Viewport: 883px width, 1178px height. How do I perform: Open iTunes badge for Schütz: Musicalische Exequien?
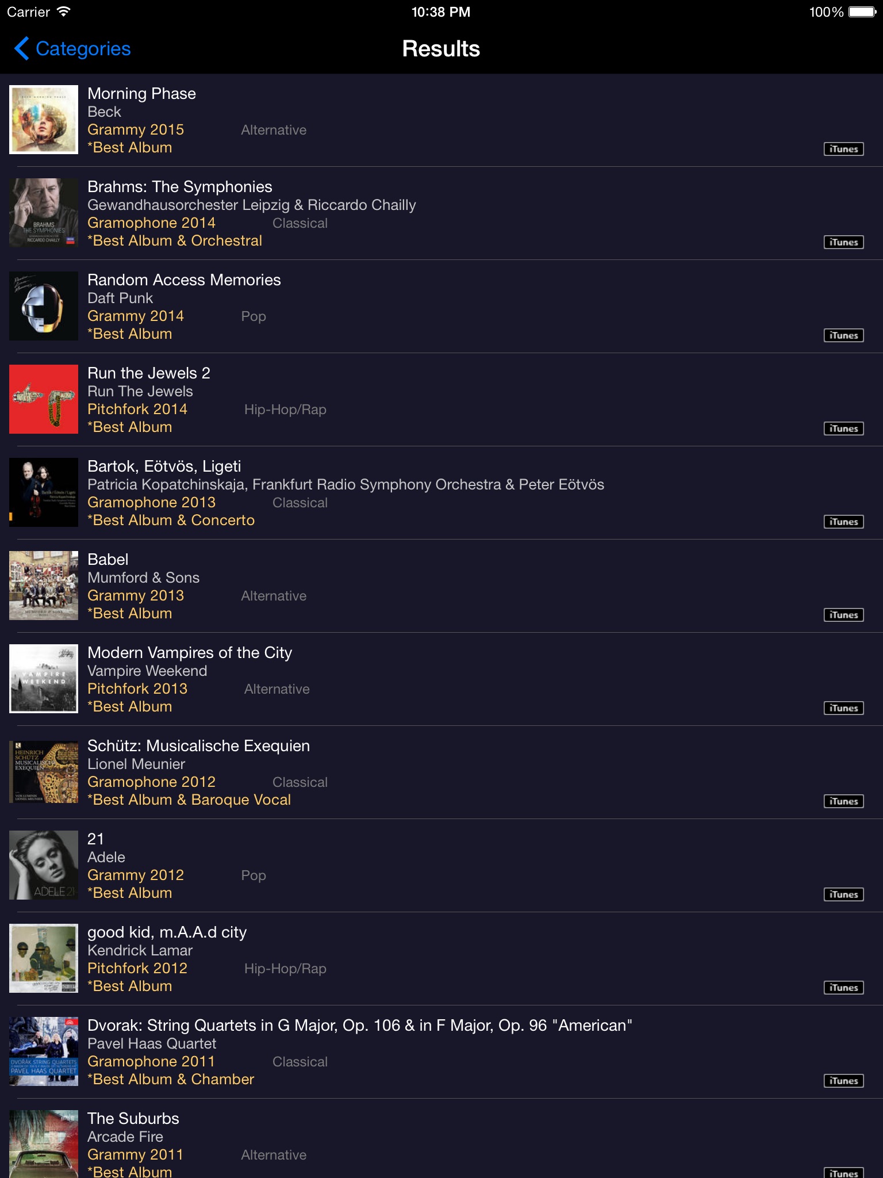pos(843,801)
